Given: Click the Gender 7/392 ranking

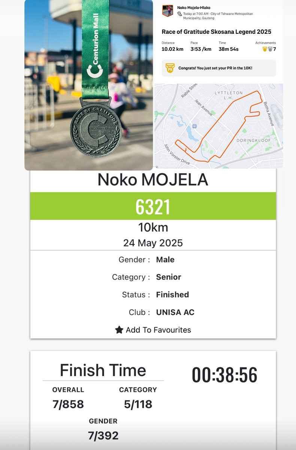Looking at the screenshot, I should [103, 435].
